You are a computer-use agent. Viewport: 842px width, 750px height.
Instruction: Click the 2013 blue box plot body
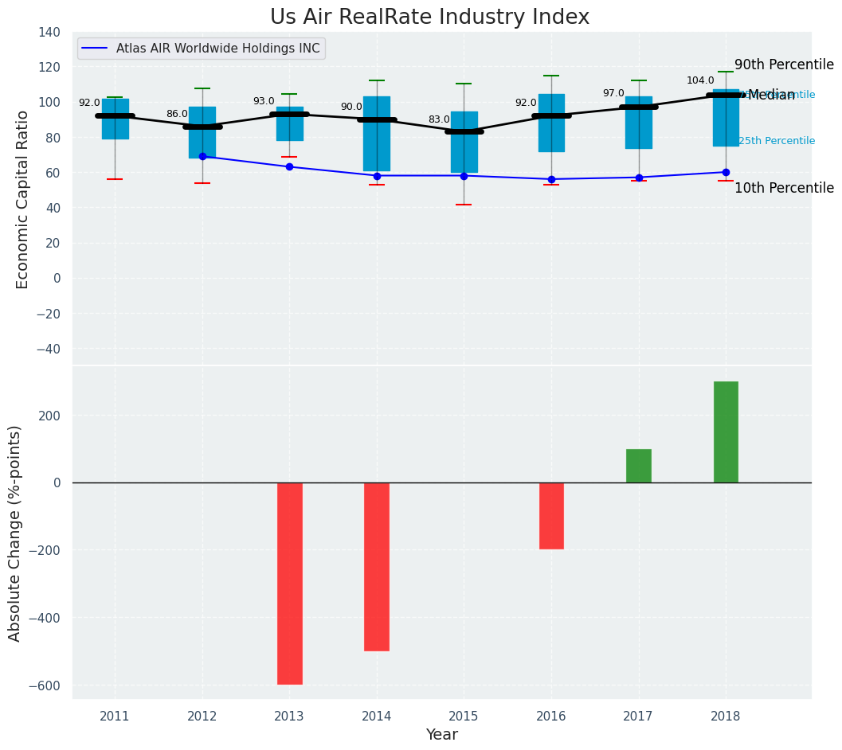pyautogui.click(x=290, y=123)
